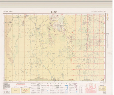Click the red grid reference instruction box
This screenshot has width=114, height=95.
[x=91, y=91]
